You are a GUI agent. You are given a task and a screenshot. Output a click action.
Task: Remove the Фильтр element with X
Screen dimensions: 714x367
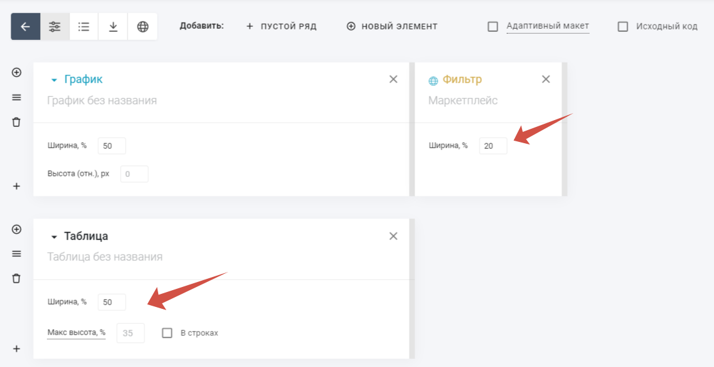click(546, 79)
